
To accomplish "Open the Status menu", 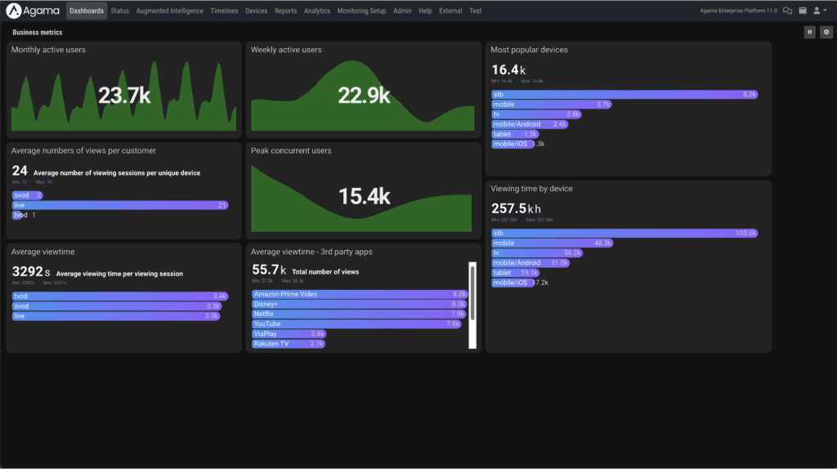I will 120,11.
